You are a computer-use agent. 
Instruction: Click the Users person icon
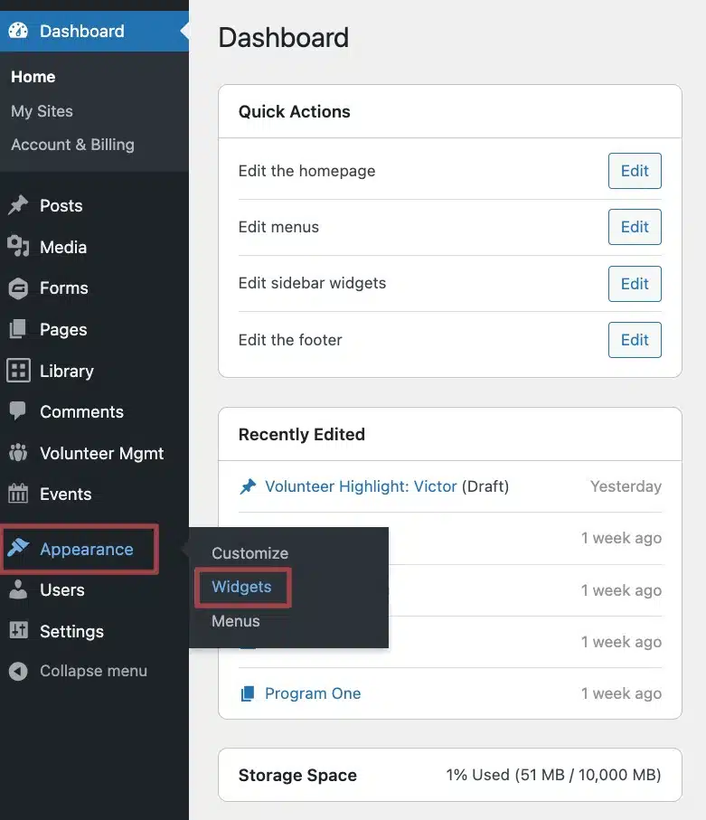tap(18, 589)
